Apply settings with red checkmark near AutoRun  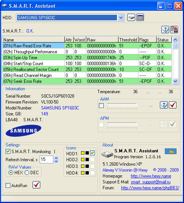pos(36,185)
